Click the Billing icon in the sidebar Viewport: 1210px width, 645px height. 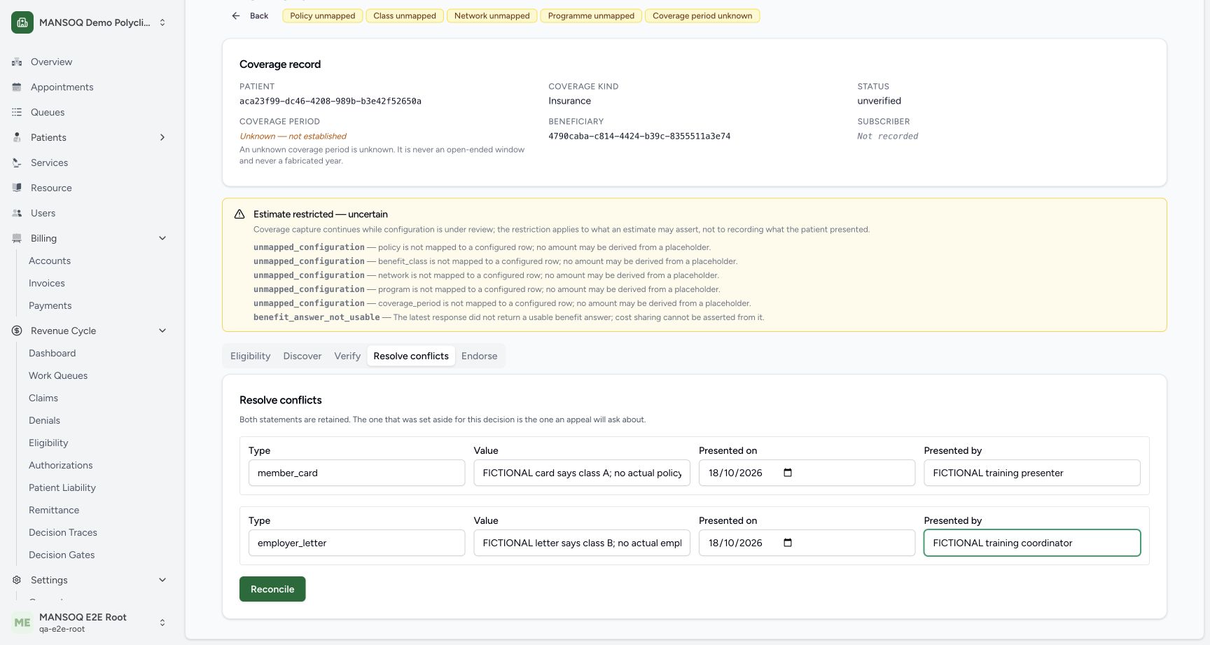pyautogui.click(x=17, y=238)
